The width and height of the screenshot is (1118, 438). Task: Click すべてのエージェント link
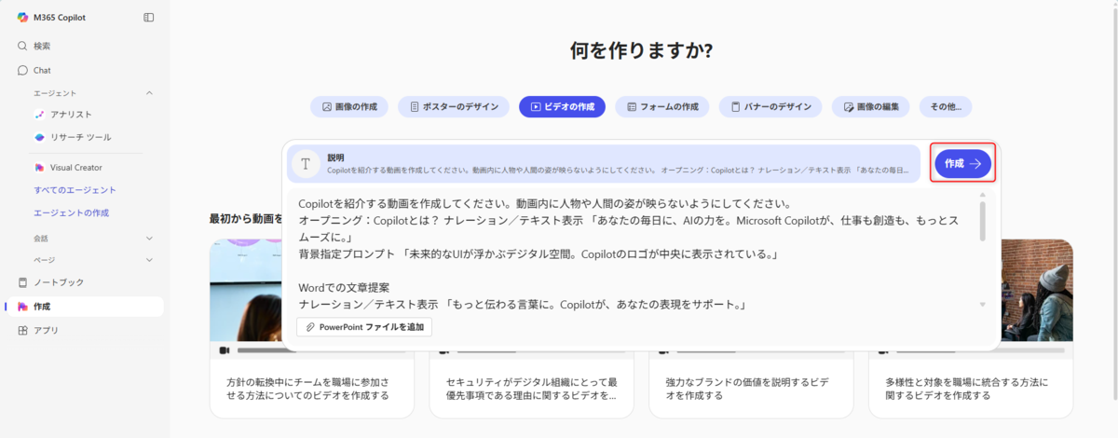[75, 190]
